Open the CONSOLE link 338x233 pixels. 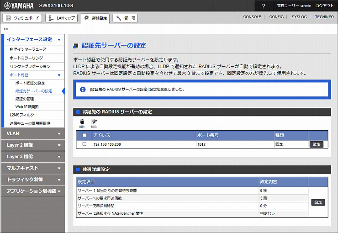(x=252, y=17)
